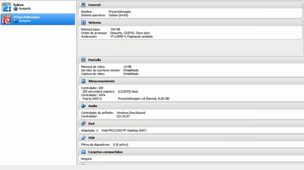Click the Red network icon
304x170 pixels.
83,124
